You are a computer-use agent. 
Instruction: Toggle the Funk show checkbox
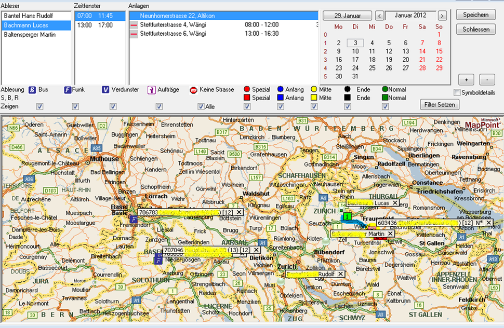coord(75,106)
